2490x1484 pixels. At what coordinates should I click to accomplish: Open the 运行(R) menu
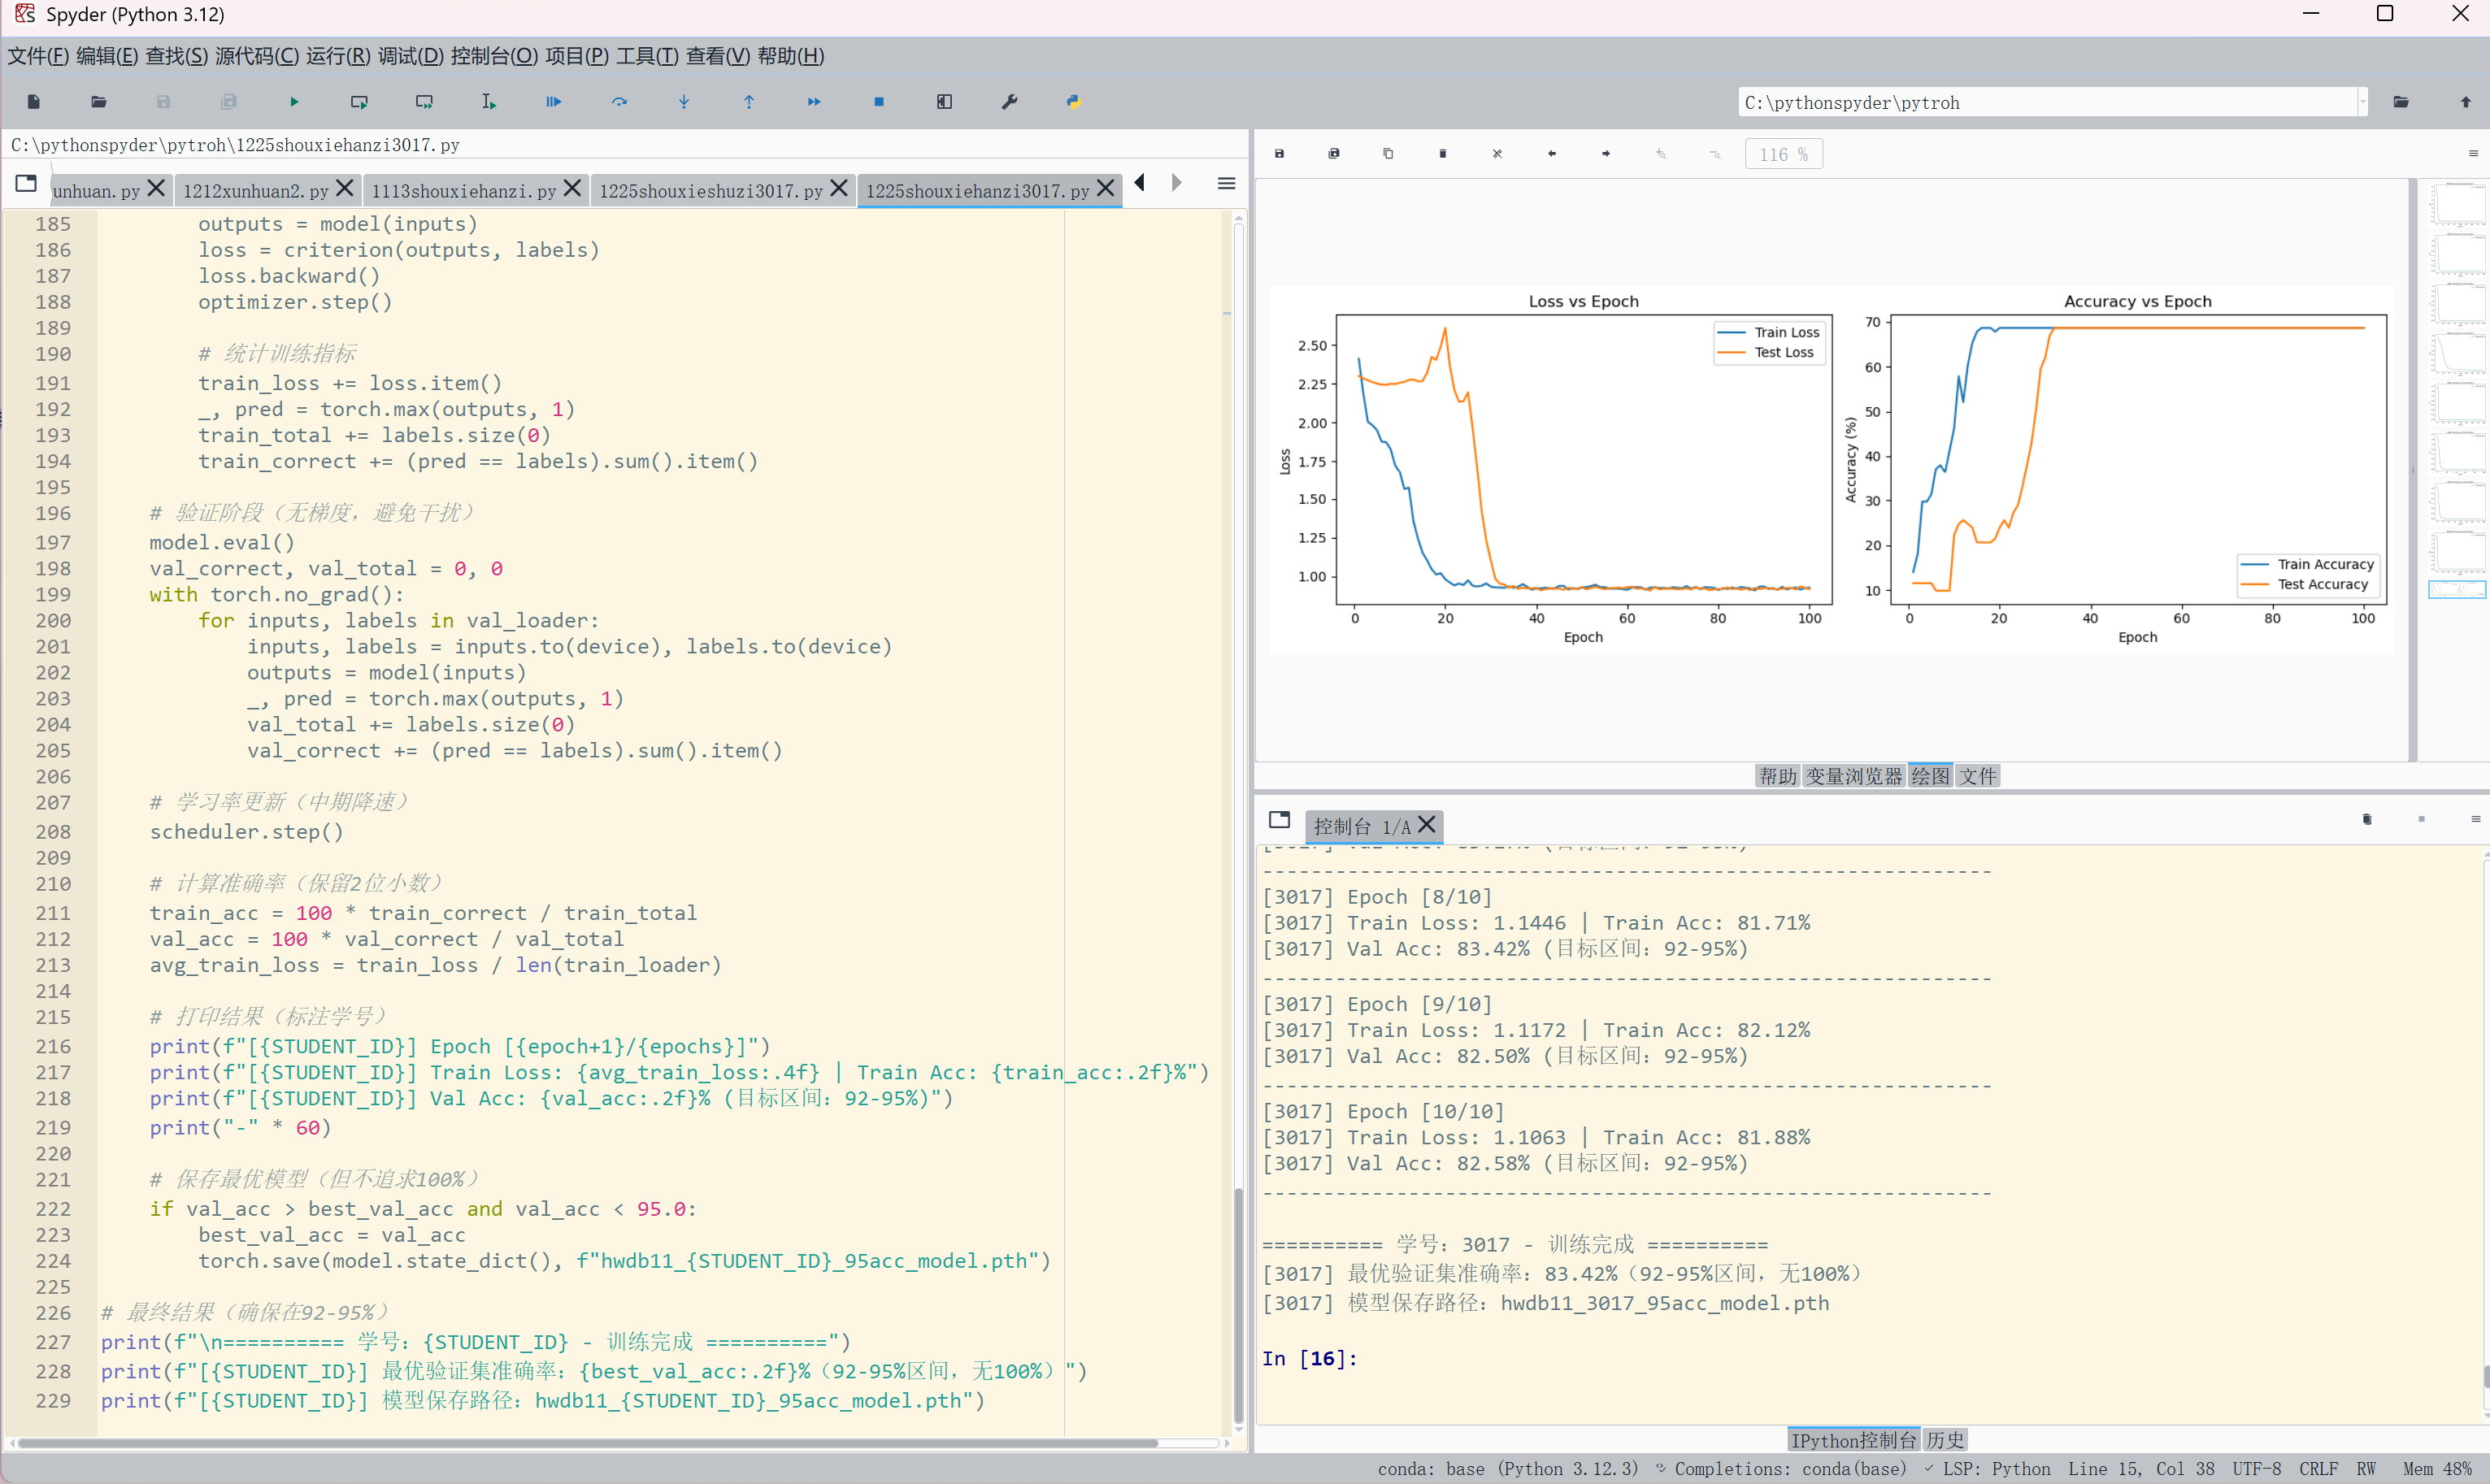click(x=338, y=56)
